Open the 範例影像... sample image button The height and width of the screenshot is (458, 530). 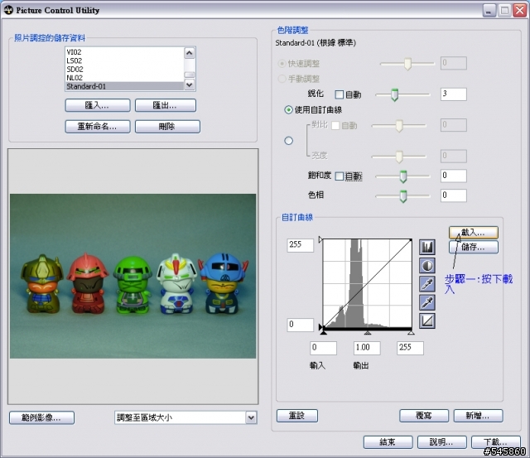41,417
